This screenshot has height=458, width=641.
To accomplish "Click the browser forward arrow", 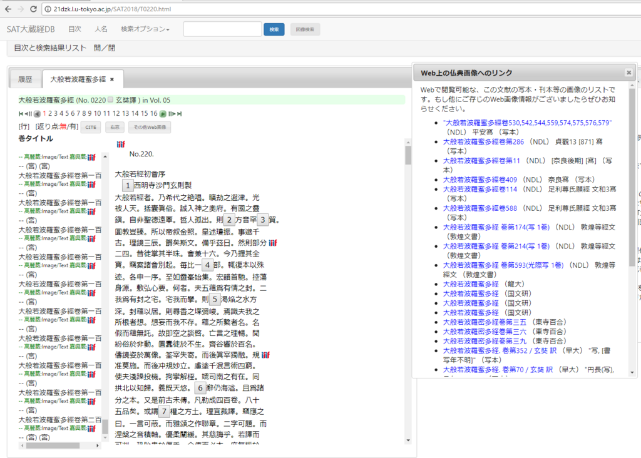I will tap(21, 9).
